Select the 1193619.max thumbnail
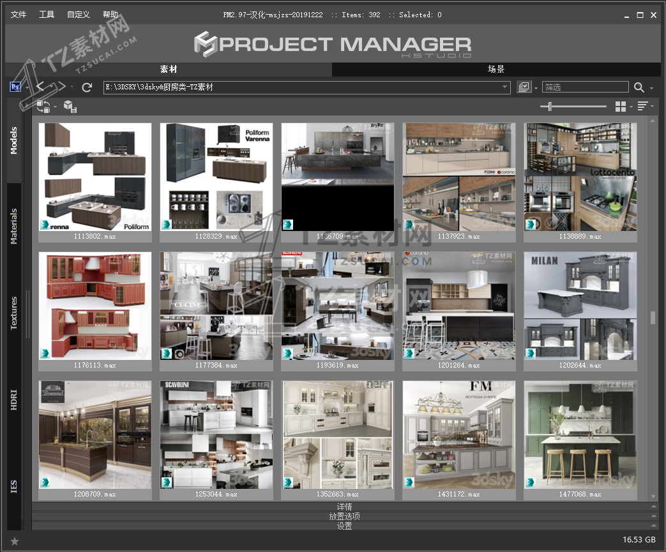This screenshot has height=552, width=666. [338, 311]
